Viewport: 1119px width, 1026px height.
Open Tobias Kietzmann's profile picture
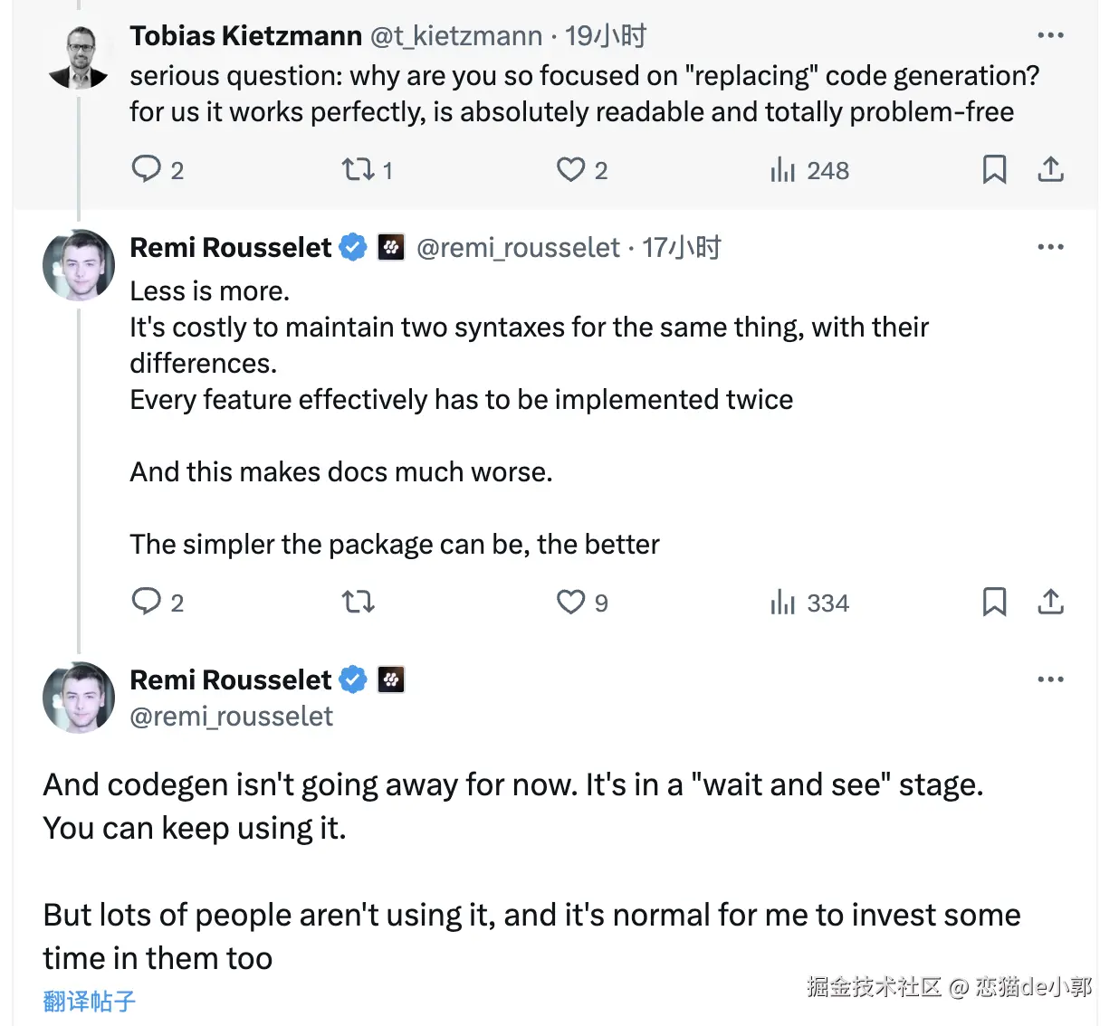point(79,58)
